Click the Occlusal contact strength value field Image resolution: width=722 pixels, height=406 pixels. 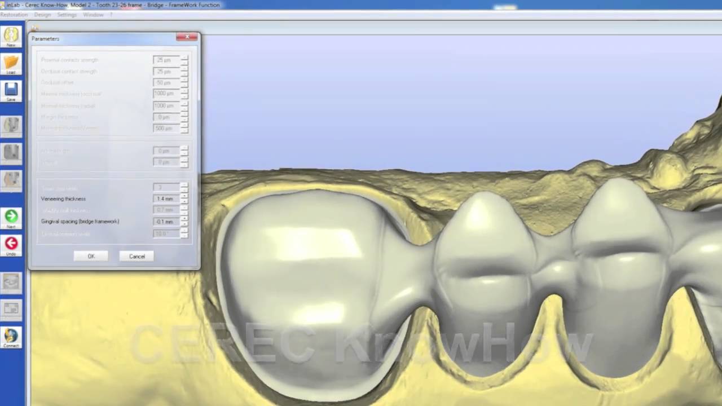pyautogui.click(x=166, y=72)
